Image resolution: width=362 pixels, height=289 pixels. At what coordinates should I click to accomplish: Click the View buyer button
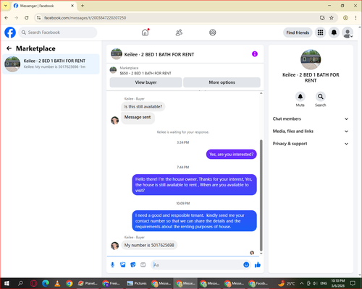(146, 82)
